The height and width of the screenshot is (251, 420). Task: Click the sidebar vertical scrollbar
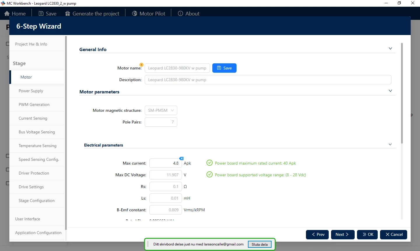(66, 133)
